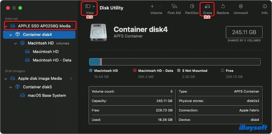Collapse Apple disk image Media chevron

coord(6,79)
